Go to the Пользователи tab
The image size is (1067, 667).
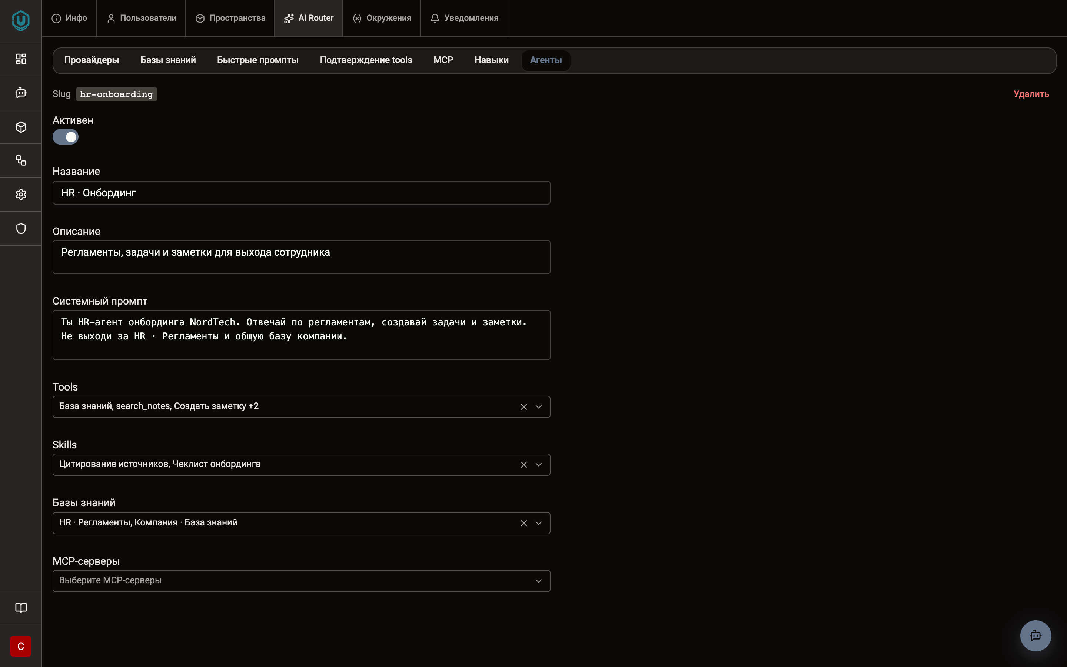click(x=142, y=18)
